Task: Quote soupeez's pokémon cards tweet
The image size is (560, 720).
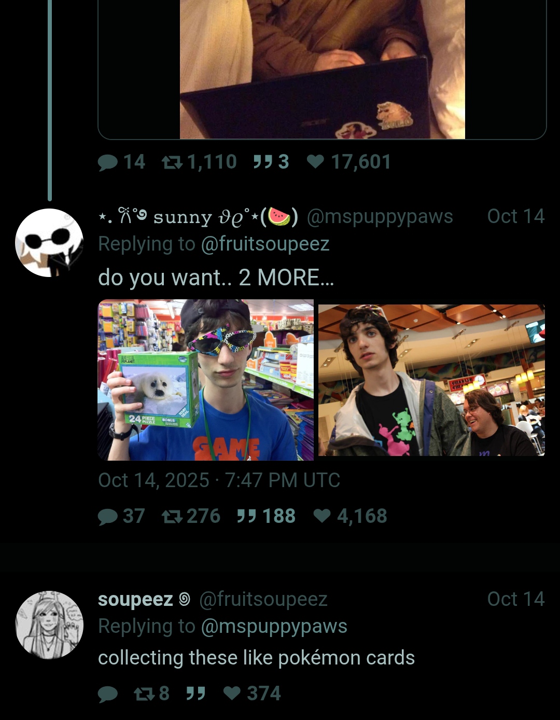Action: 195,694
